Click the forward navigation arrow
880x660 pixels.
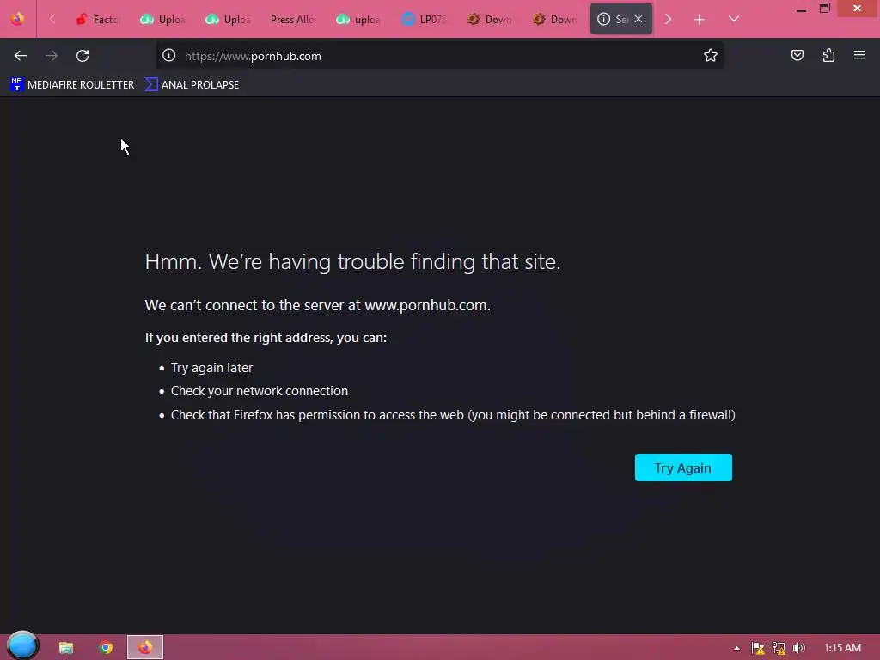click(x=52, y=56)
